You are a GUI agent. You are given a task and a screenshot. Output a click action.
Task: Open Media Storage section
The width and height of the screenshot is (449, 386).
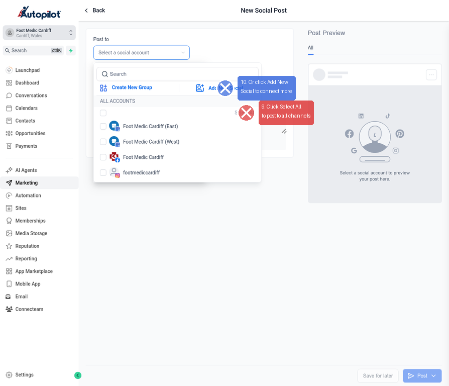pos(31,233)
